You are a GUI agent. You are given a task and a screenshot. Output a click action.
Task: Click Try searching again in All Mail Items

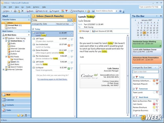tap(52, 79)
